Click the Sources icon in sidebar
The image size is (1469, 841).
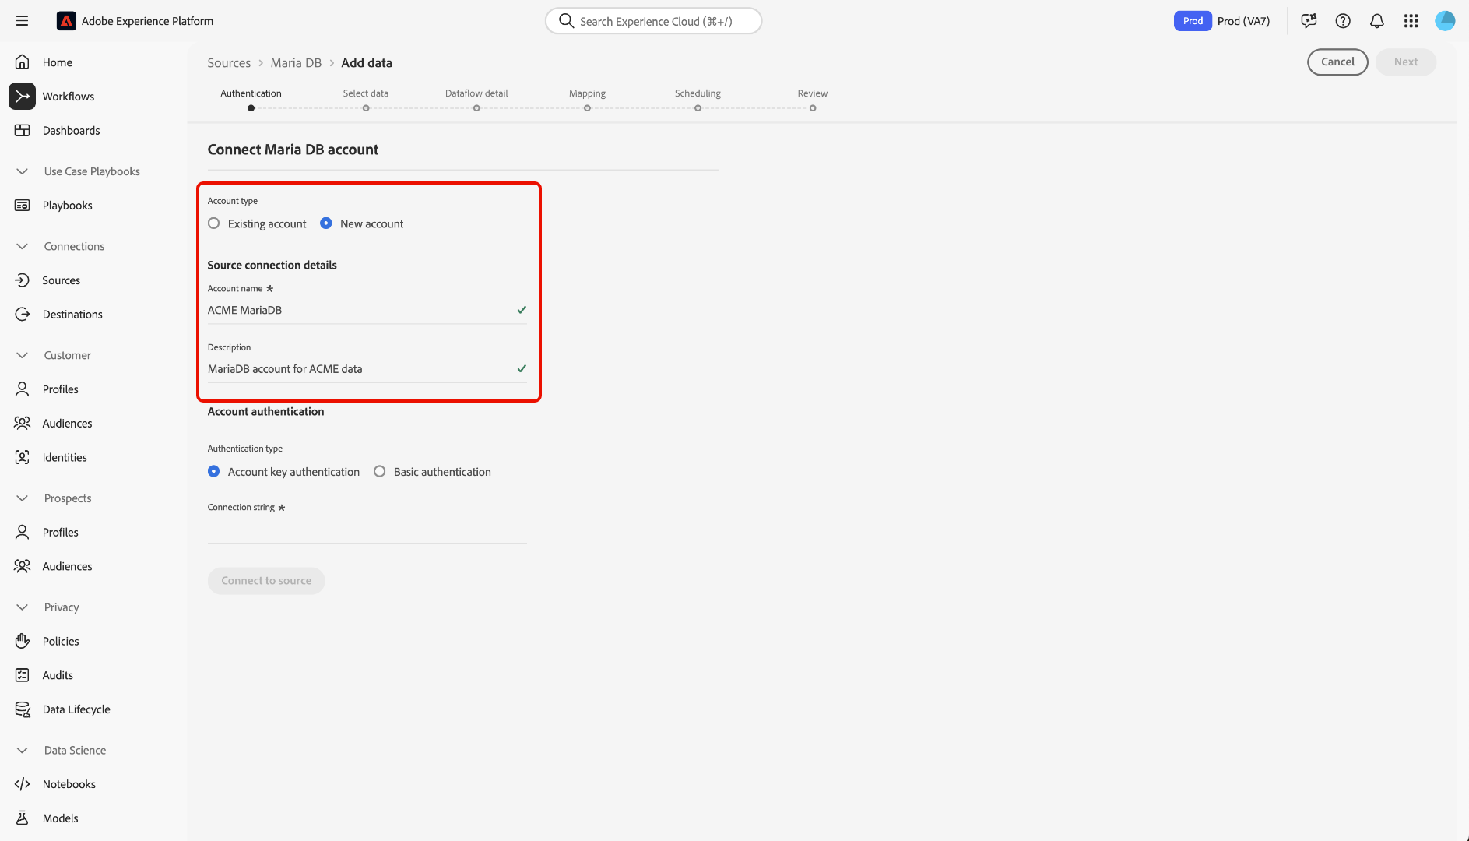pyautogui.click(x=23, y=280)
